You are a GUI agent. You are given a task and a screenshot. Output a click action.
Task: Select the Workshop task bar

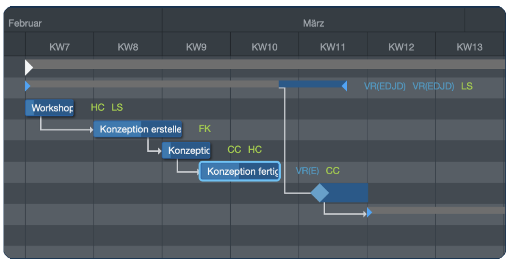[49, 108]
